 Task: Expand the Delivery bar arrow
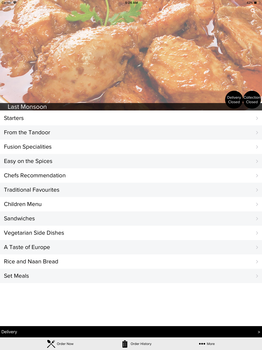[x=259, y=332]
